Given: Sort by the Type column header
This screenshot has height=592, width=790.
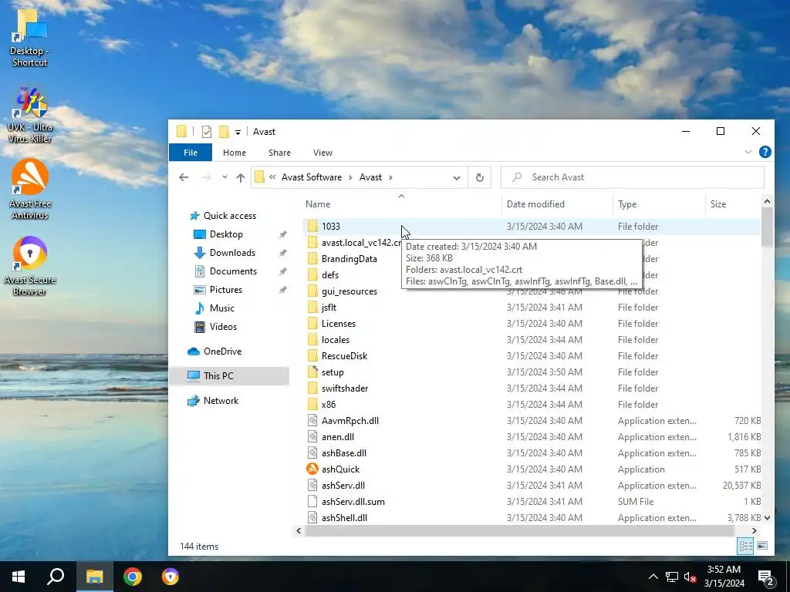Looking at the screenshot, I should [659, 203].
